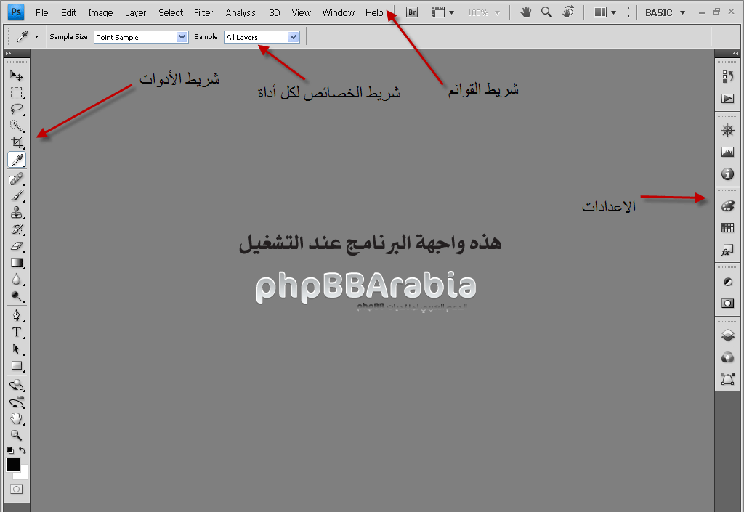Viewport: 744px width, 512px height.
Task: Open the Swatches panel icon
Action: tap(727, 228)
